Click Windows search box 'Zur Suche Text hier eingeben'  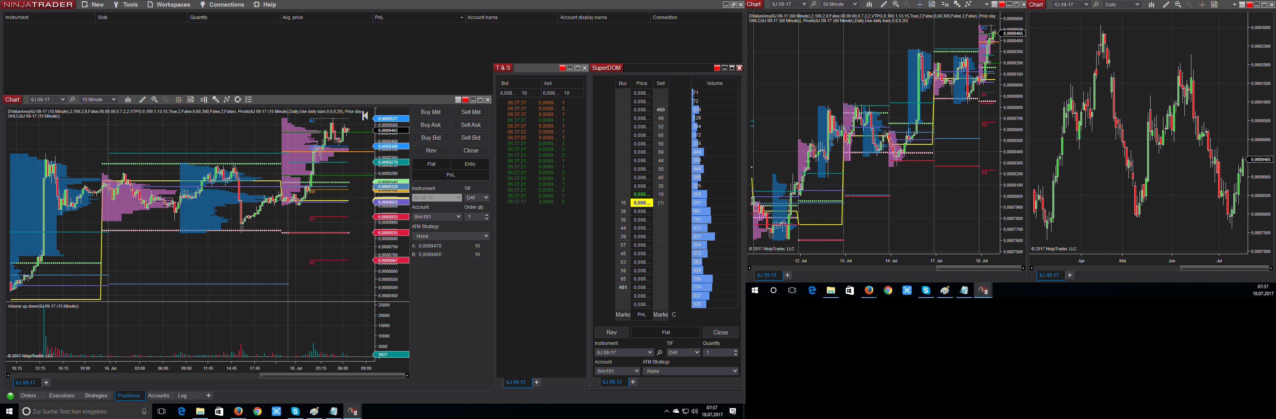click(x=85, y=411)
